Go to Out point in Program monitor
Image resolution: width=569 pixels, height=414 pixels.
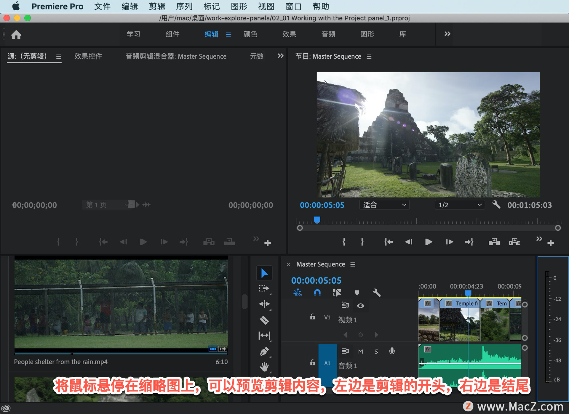(469, 242)
